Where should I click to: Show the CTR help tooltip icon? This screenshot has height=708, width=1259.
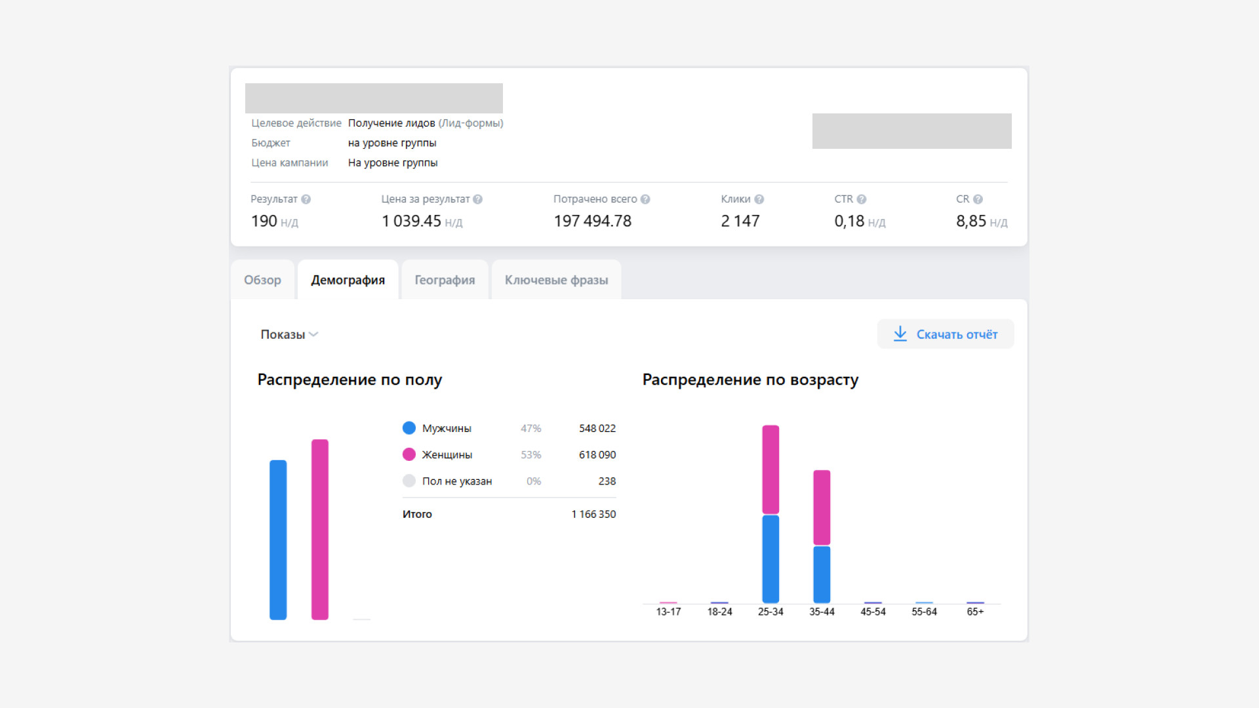862,199
